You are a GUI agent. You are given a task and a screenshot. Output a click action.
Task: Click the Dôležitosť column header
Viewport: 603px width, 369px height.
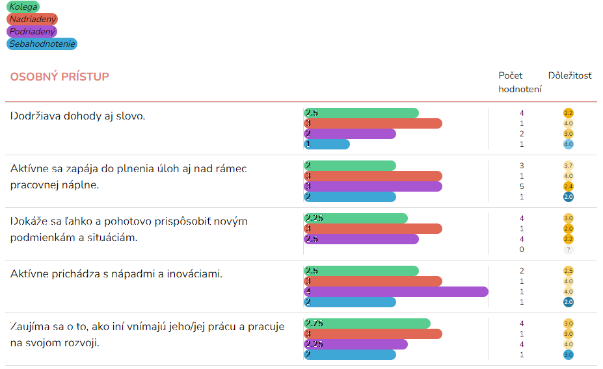[x=570, y=75]
